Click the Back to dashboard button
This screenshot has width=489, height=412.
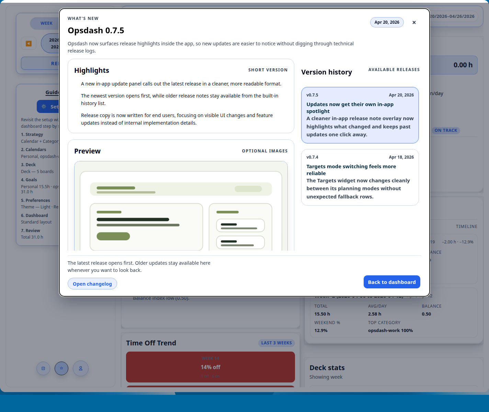[392, 282]
